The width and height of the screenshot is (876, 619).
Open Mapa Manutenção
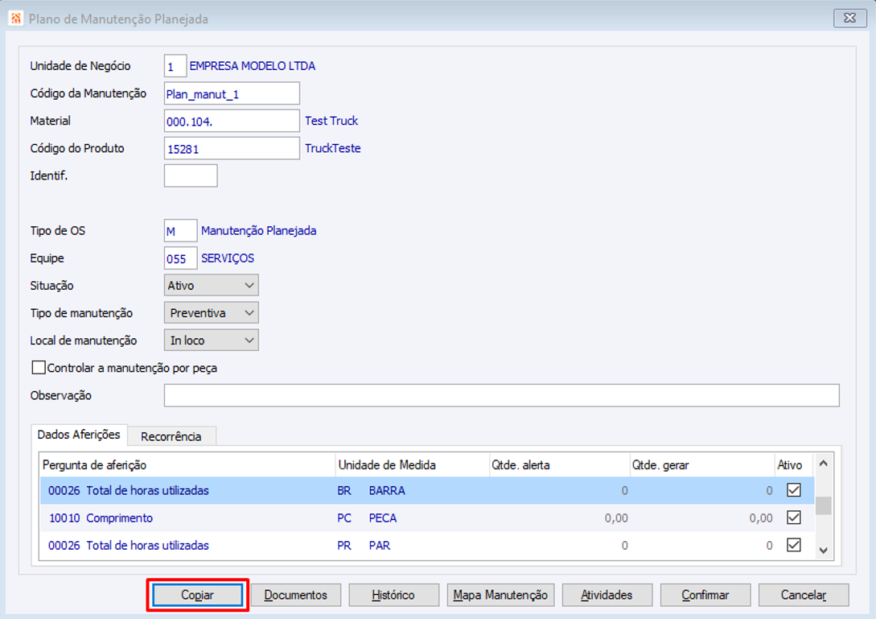click(500, 595)
